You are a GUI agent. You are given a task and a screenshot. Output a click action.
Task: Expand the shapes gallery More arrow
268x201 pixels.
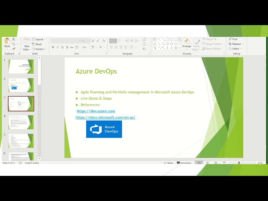pyautogui.click(x=180, y=48)
